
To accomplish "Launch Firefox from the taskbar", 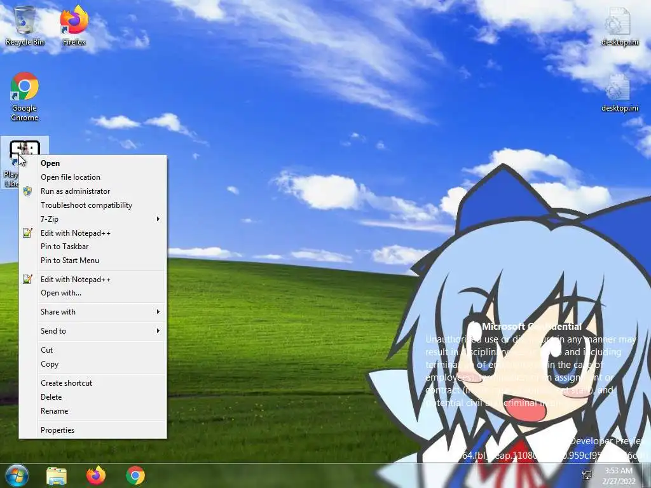I will tap(96, 475).
